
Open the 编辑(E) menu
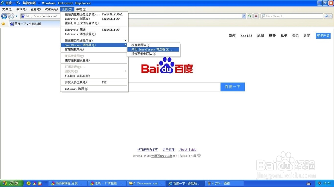(x=21, y=9)
